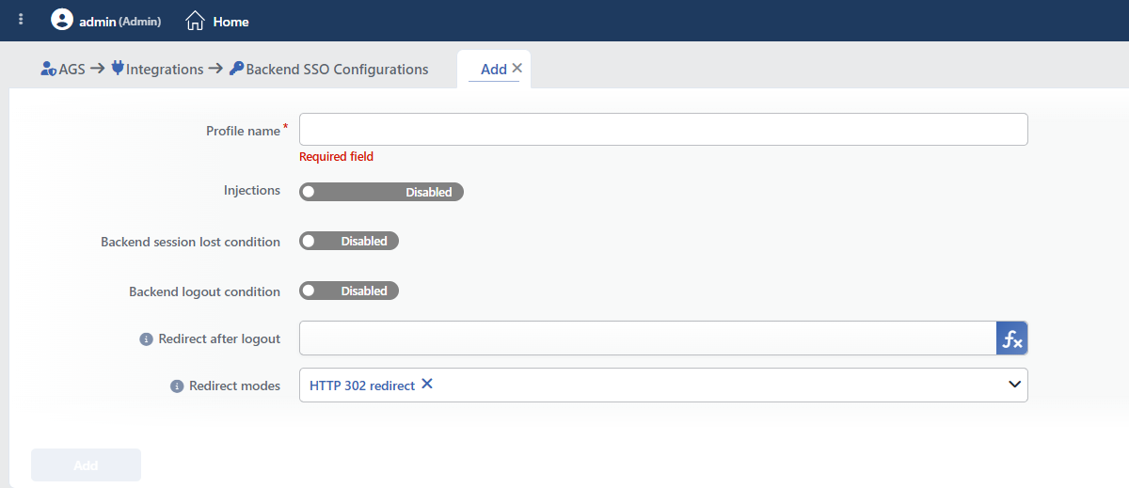Switch to the Add tab
The width and height of the screenshot is (1129, 488).
pyautogui.click(x=493, y=70)
